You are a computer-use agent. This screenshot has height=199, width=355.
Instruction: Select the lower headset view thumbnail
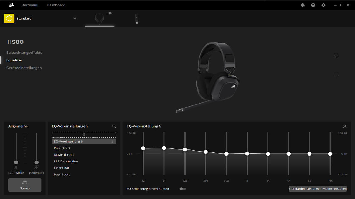click(336, 75)
